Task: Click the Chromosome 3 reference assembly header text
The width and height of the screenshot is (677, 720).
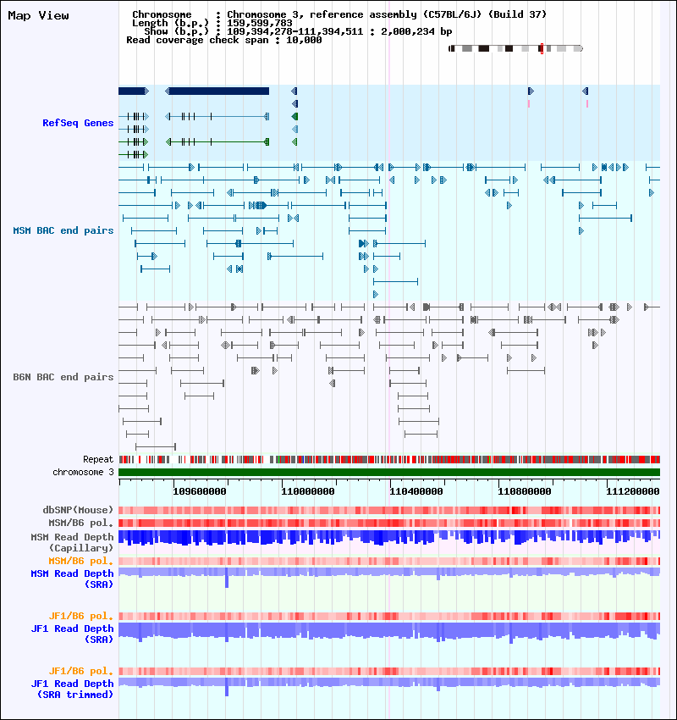Action: click(x=339, y=14)
